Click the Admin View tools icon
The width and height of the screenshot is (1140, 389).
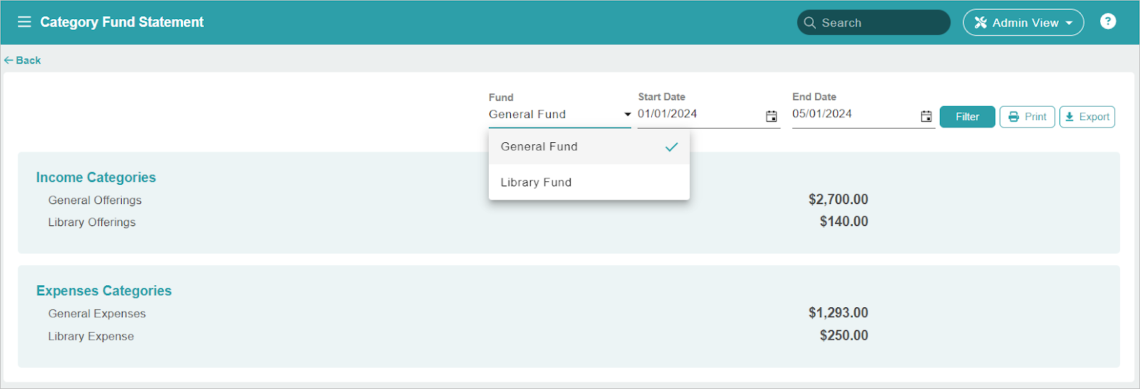tap(980, 23)
